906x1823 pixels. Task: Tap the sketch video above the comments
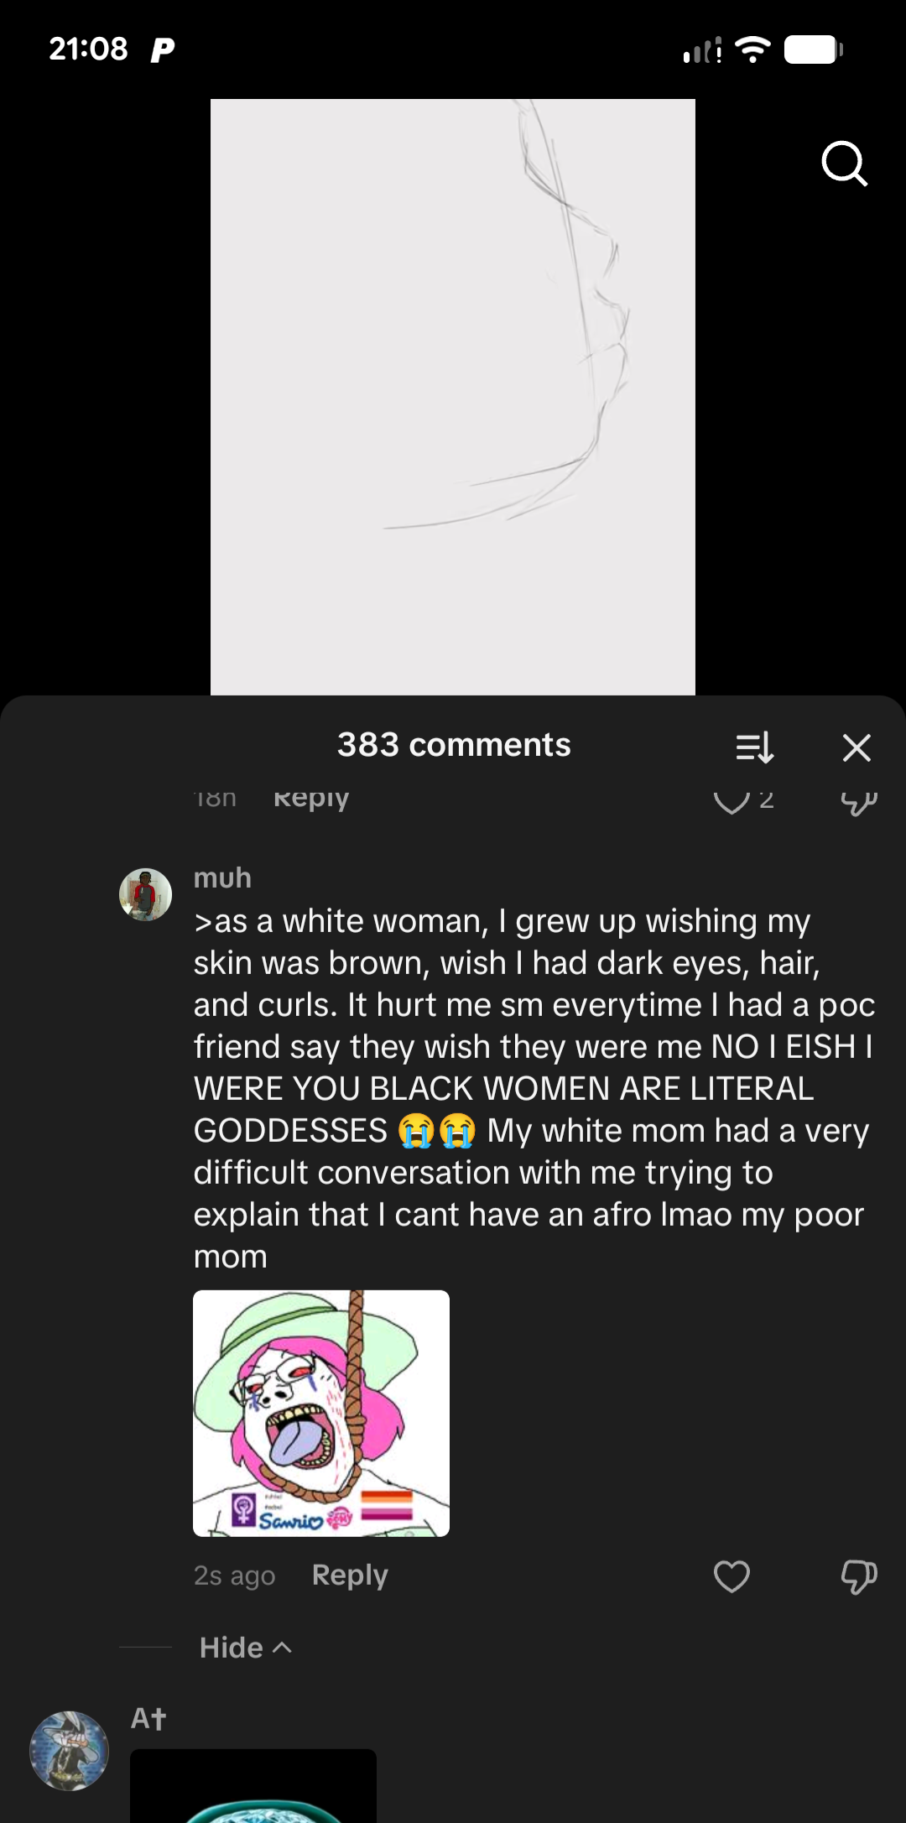(x=452, y=396)
